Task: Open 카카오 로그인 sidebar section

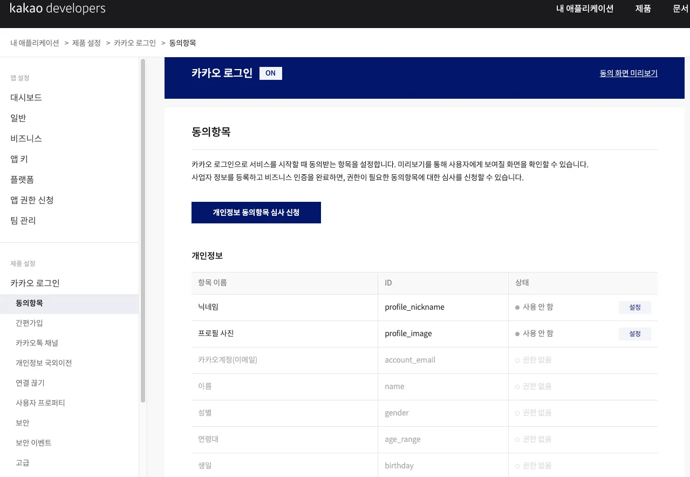Action: (x=35, y=283)
